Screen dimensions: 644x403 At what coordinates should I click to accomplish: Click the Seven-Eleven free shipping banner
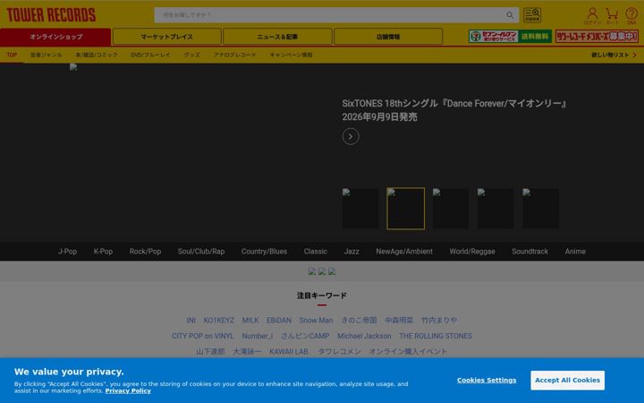[510, 36]
